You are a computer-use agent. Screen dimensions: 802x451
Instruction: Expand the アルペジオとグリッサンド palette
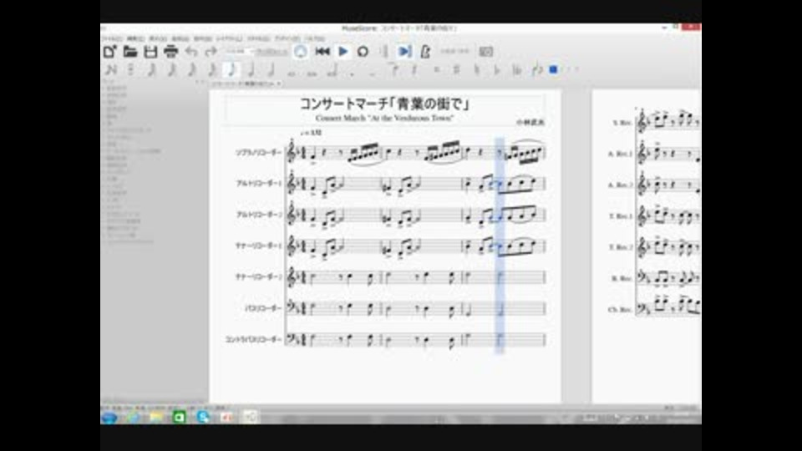[x=128, y=130]
